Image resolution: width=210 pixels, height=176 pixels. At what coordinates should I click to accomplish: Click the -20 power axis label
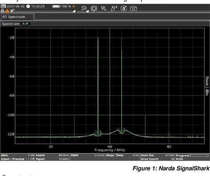[x=12, y=38]
